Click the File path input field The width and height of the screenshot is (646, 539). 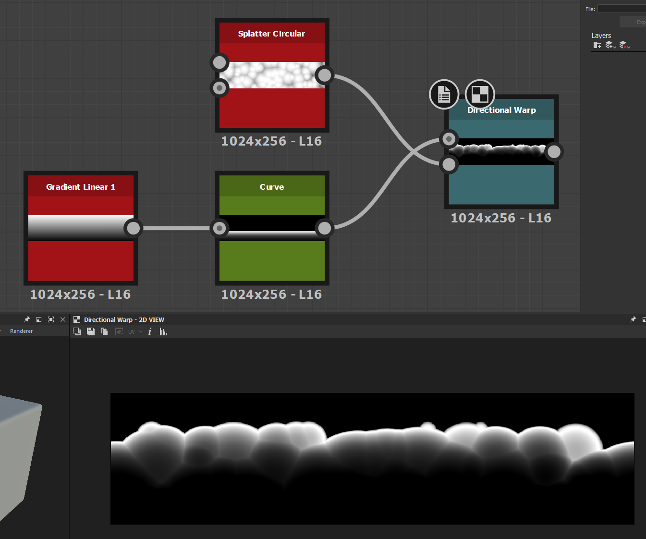622,9
